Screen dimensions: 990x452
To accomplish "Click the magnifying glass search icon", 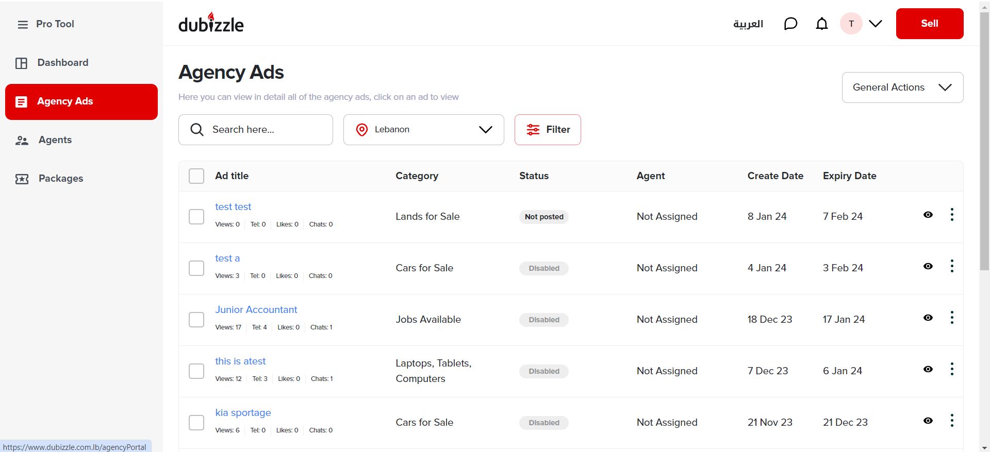I will [197, 130].
